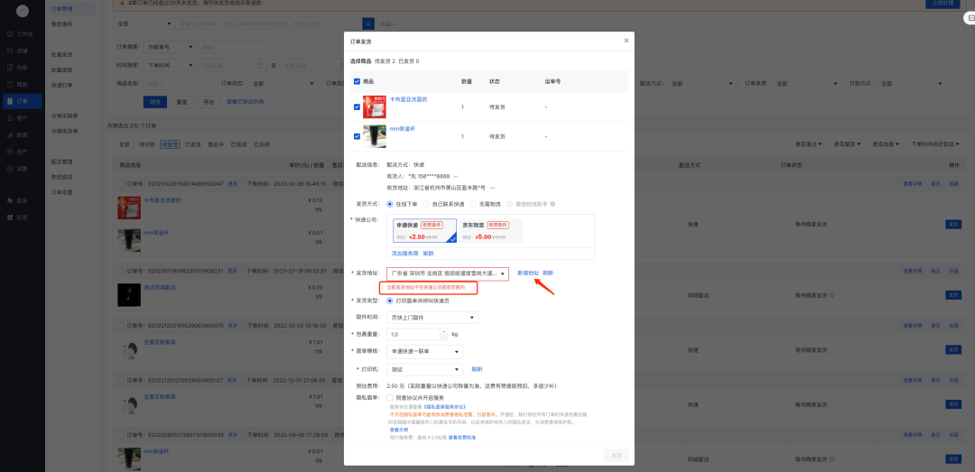Open 订单管理 submenu item
Viewport: 975px width, 472px height.
[71, 9]
